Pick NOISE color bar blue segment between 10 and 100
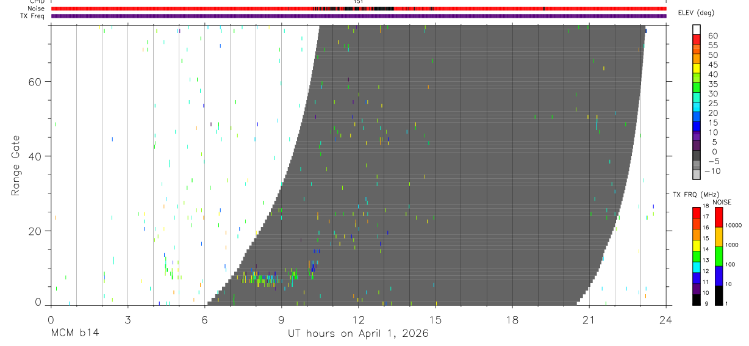Screen dimensions: 749x346 [x=719, y=276]
